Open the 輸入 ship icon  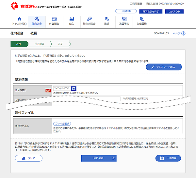(72, 19)
